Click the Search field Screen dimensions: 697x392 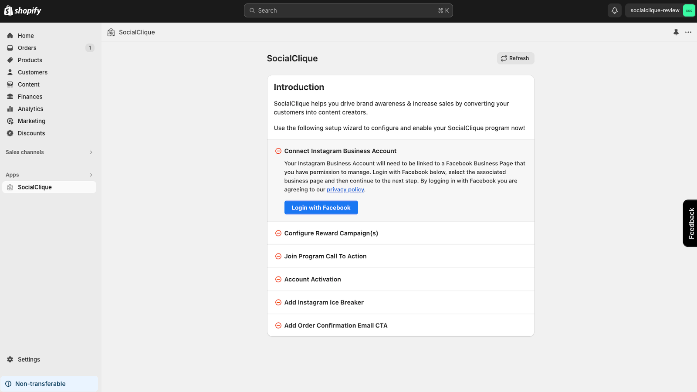tap(348, 10)
